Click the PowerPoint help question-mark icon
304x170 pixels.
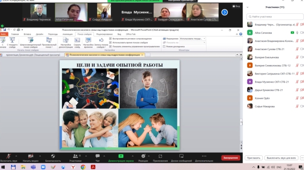[241, 34]
